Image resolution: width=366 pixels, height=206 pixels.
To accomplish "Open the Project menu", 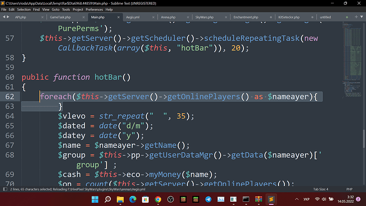I will (78, 10).
